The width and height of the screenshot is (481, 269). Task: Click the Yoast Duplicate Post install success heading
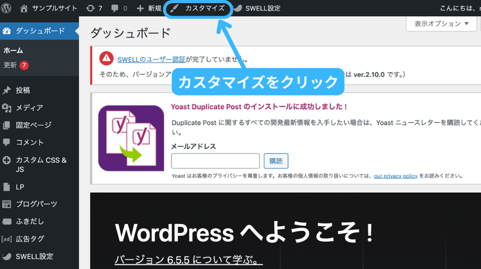click(x=259, y=107)
